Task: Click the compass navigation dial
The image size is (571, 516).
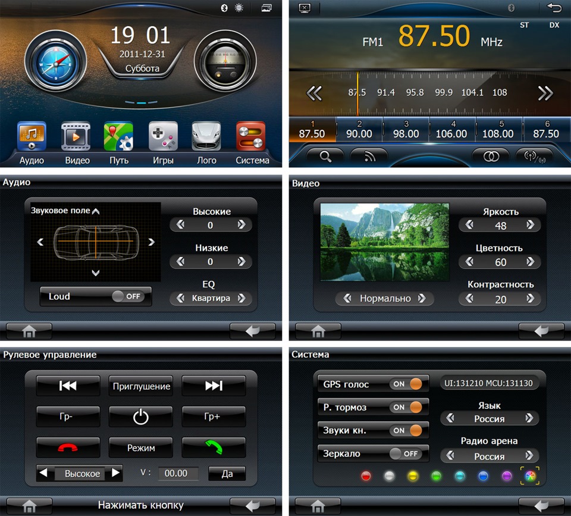Action: pos(56,62)
